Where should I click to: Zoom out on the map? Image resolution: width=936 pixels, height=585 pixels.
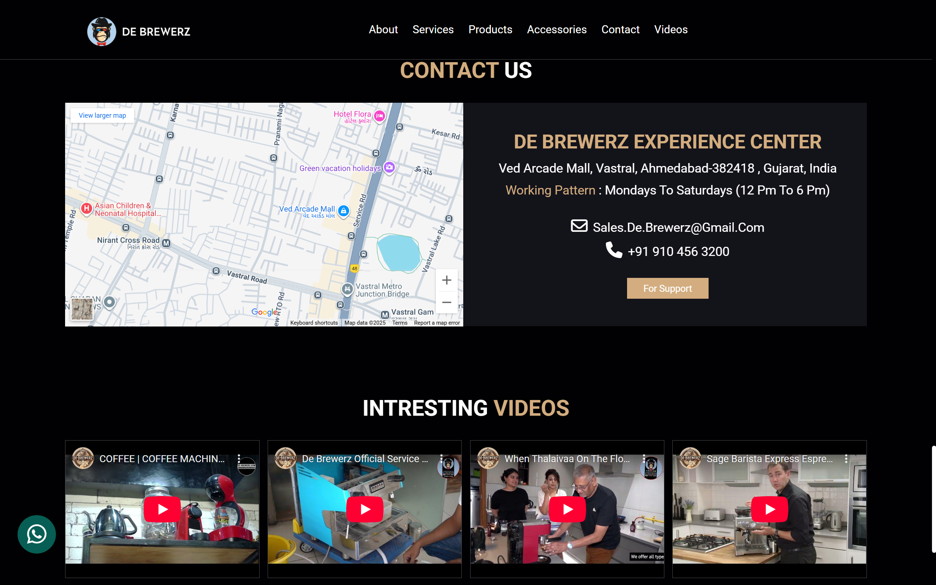tap(447, 302)
